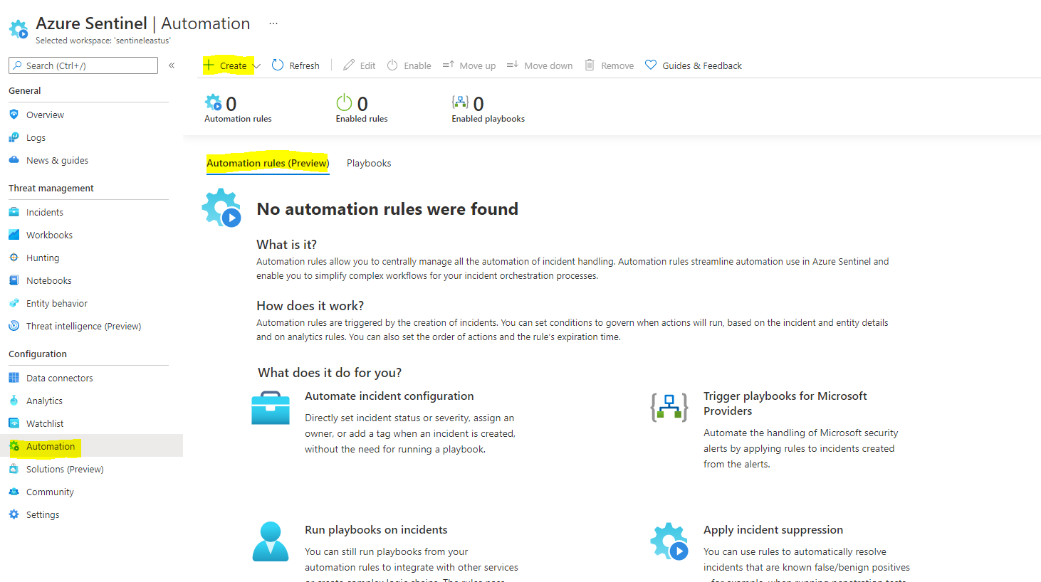Select the Automation rules (Preview) tab
Viewport: 1041px width, 582px height.
click(x=268, y=163)
